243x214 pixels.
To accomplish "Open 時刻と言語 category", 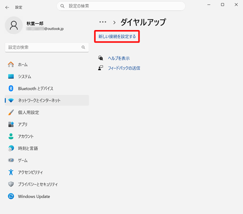I will pos(47,148).
